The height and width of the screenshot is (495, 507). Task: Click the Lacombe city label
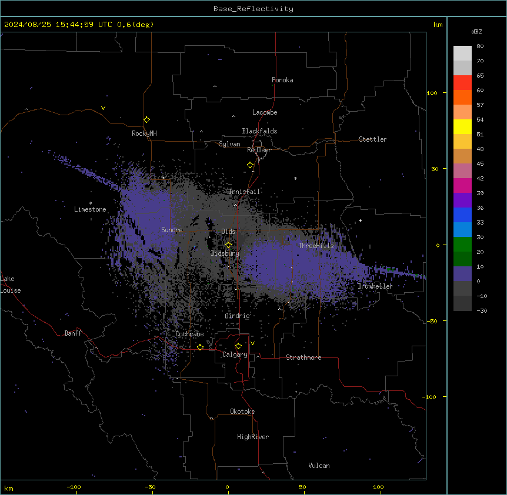[x=265, y=112]
